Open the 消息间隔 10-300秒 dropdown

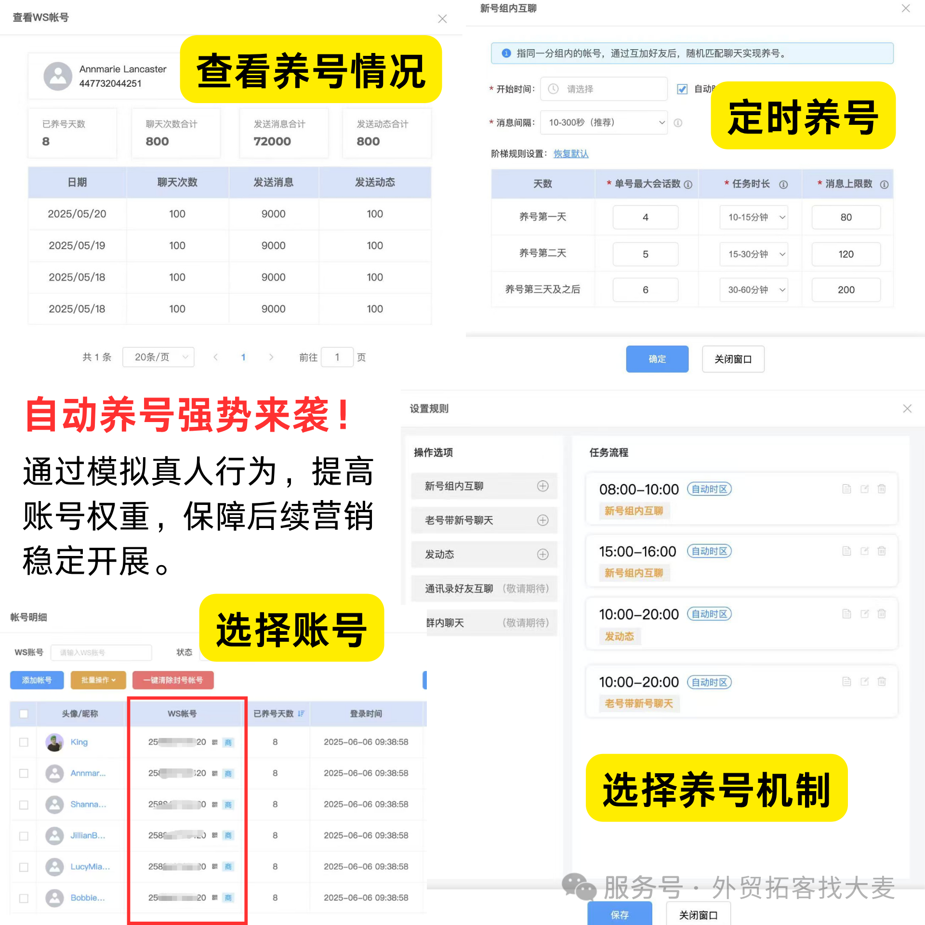[604, 122]
